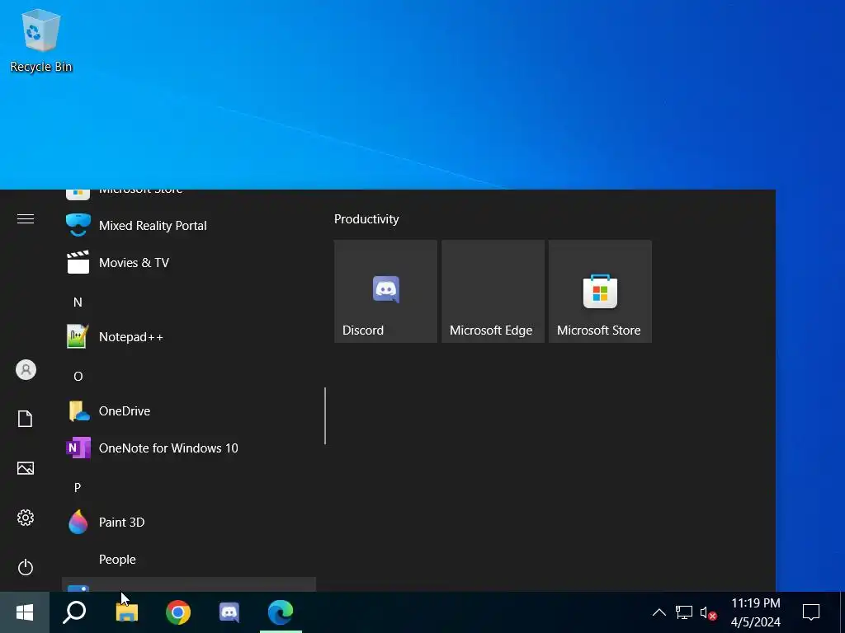Jump to letter P section header
This screenshot has width=845, height=633.
click(78, 488)
